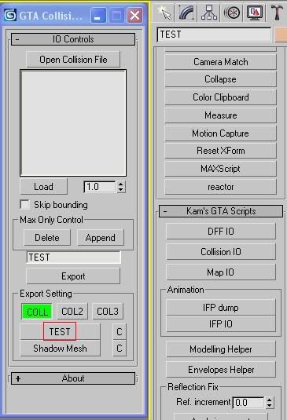
Task: Open the Motion panel tab
Action: point(232,13)
